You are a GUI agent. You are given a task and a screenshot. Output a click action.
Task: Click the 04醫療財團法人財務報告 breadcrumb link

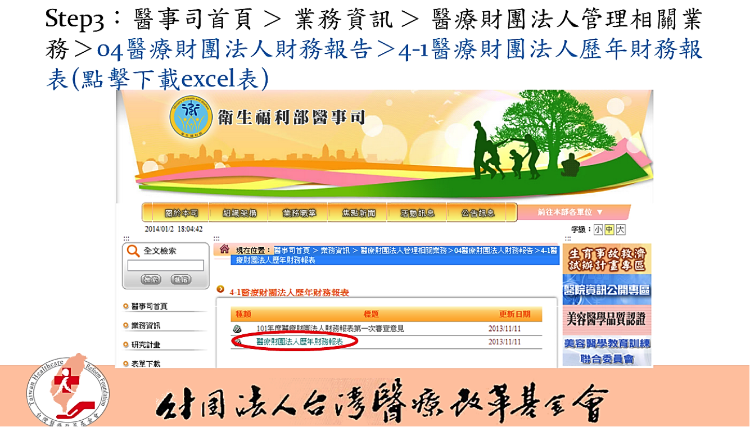click(x=494, y=250)
